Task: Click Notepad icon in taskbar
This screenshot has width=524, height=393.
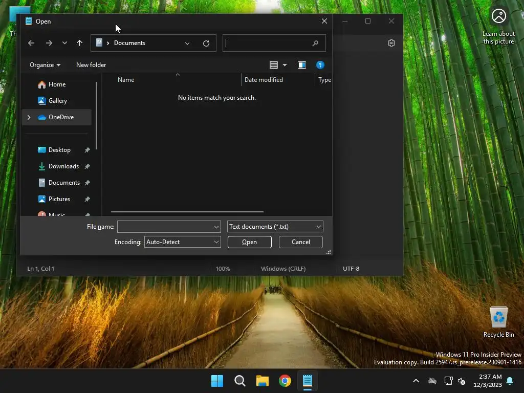Action: (x=308, y=381)
